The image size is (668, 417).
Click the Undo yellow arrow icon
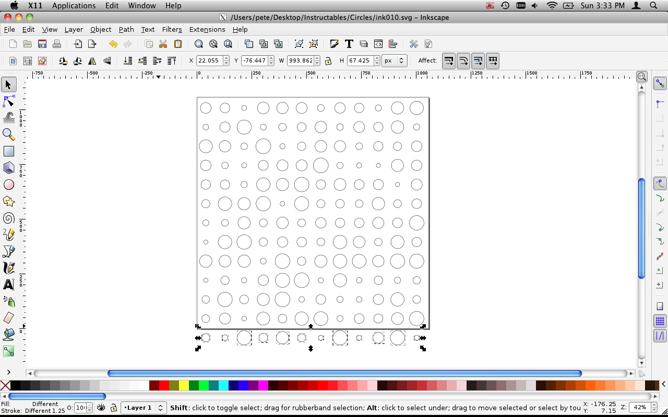113,44
